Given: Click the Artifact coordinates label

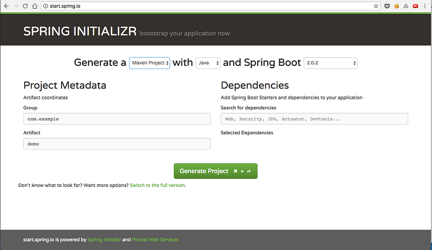Looking at the screenshot, I should pyautogui.click(x=45, y=98).
